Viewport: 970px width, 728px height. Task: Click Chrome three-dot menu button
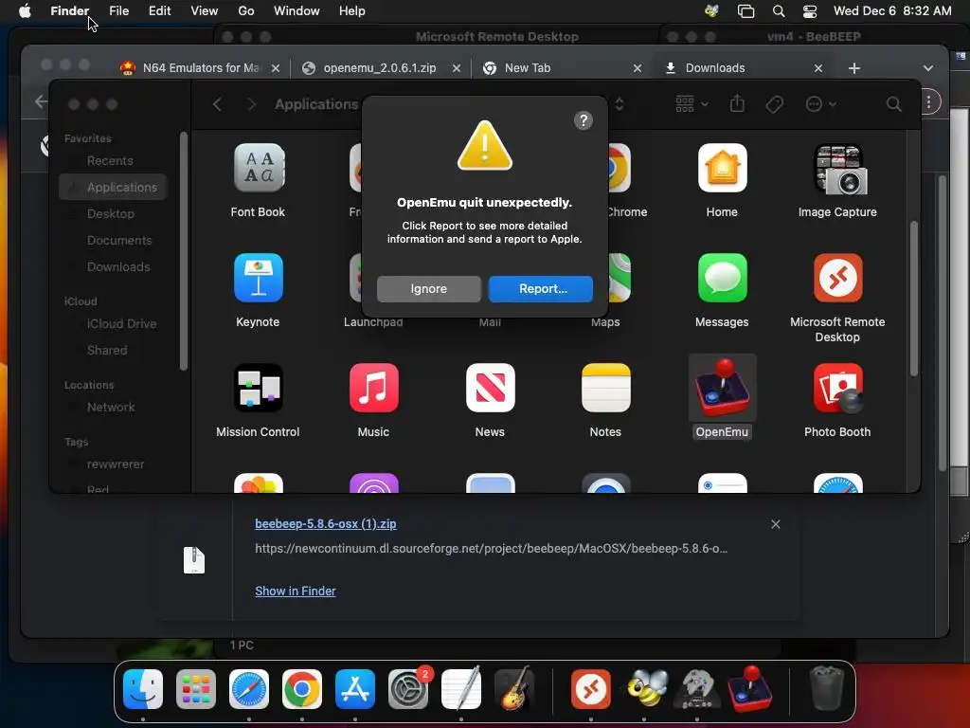928,101
